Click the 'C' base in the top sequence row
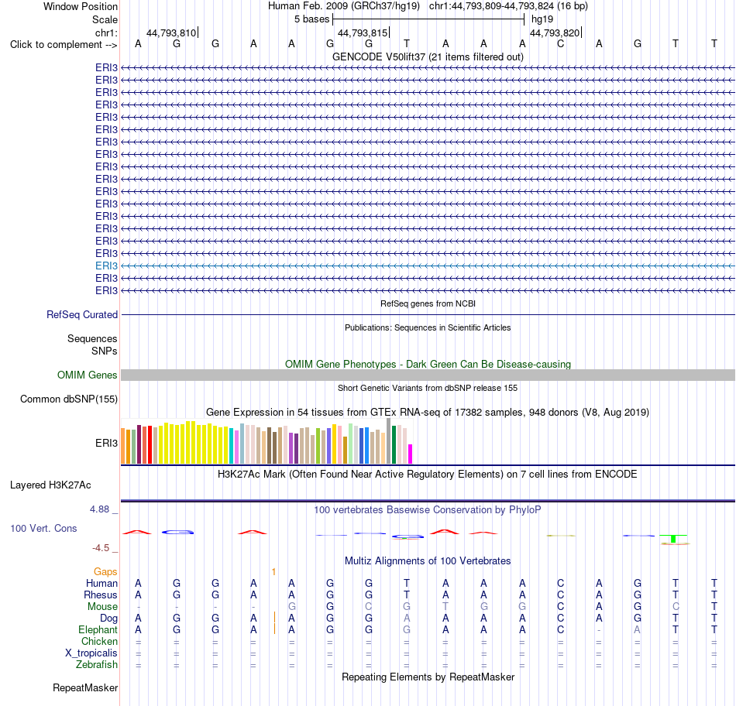Image resolution: width=736 pixels, height=706 pixels. (560, 44)
